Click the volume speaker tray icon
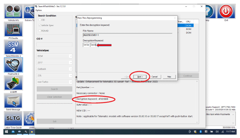This screenshot has height=138, width=240. click(217, 132)
